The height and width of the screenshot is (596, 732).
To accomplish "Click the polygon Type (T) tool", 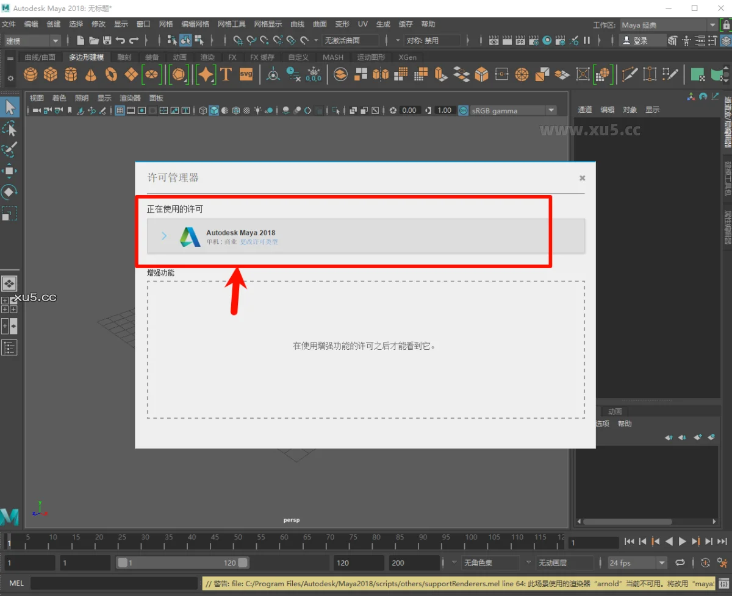I will (226, 74).
